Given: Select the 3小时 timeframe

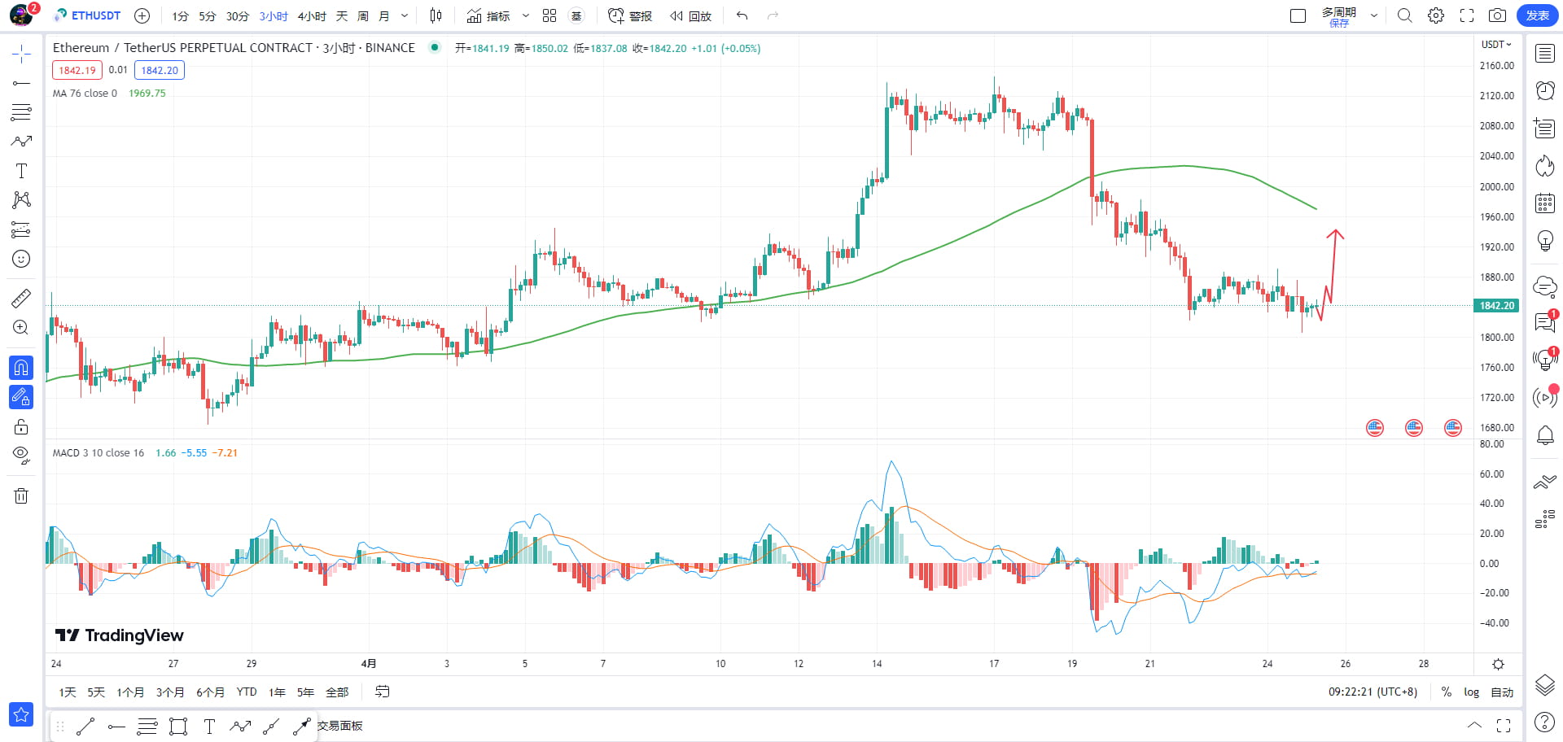Looking at the screenshot, I should click(x=274, y=15).
